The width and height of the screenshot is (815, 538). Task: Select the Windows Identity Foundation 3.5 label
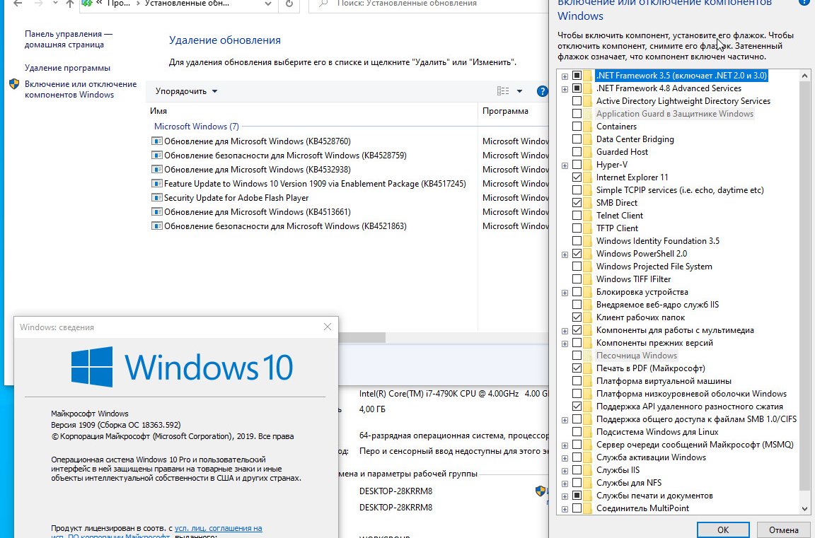pyautogui.click(x=657, y=241)
